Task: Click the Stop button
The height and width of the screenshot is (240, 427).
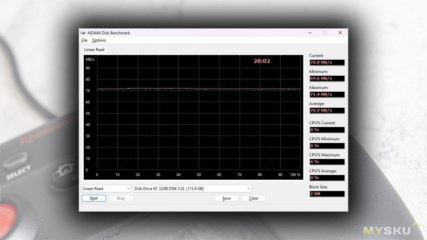Action: click(x=121, y=198)
